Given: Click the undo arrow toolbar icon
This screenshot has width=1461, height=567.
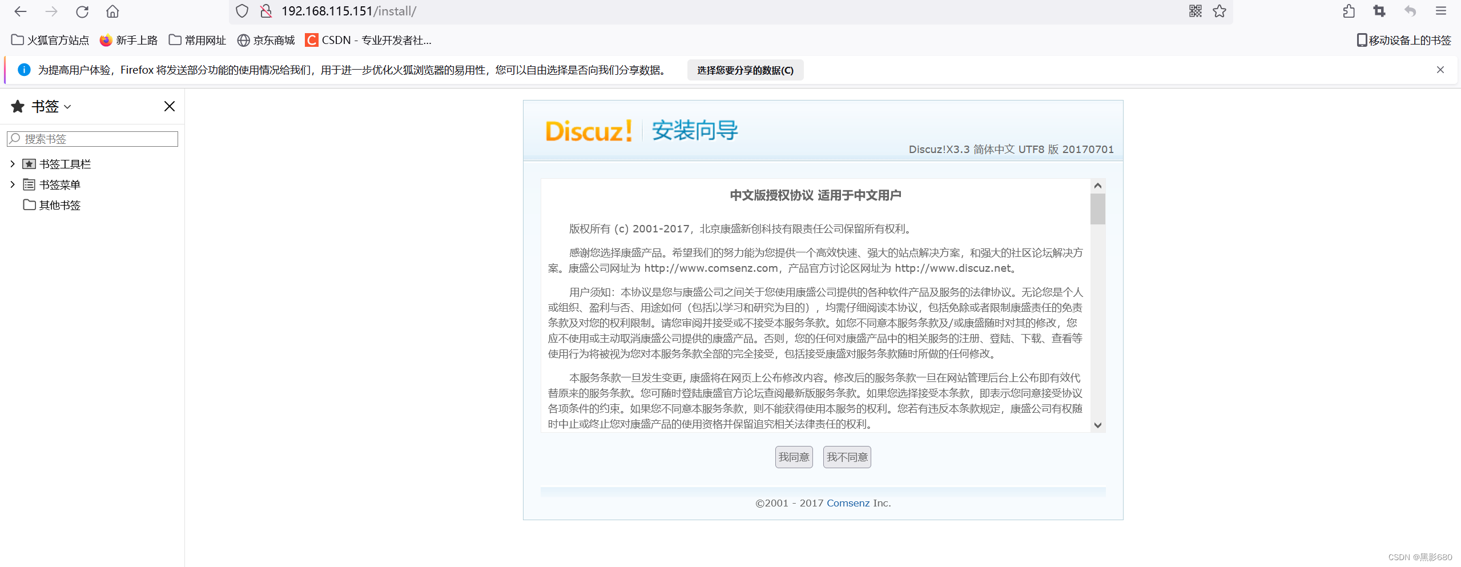Looking at the screenshot, I should click(1410, 11).
